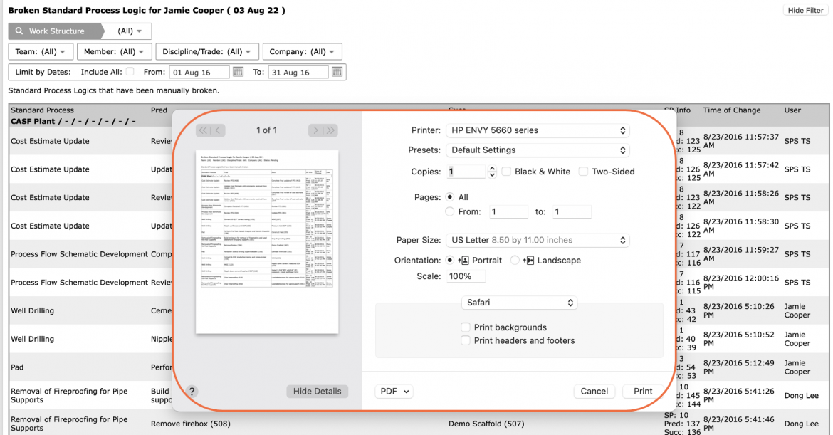Open Presets dropdown
Screen dimensions: 833x435
[538, 150]
